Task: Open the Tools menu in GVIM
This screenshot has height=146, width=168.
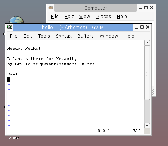Action: [44, 36]
